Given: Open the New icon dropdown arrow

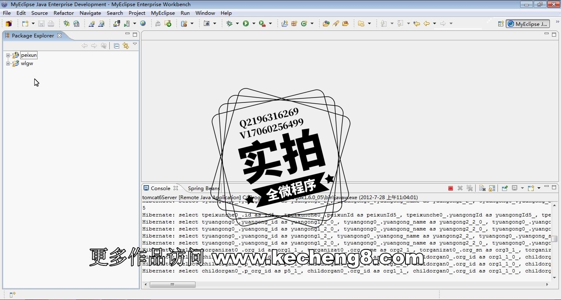Looking at the screenshot, I should (33, 23).
